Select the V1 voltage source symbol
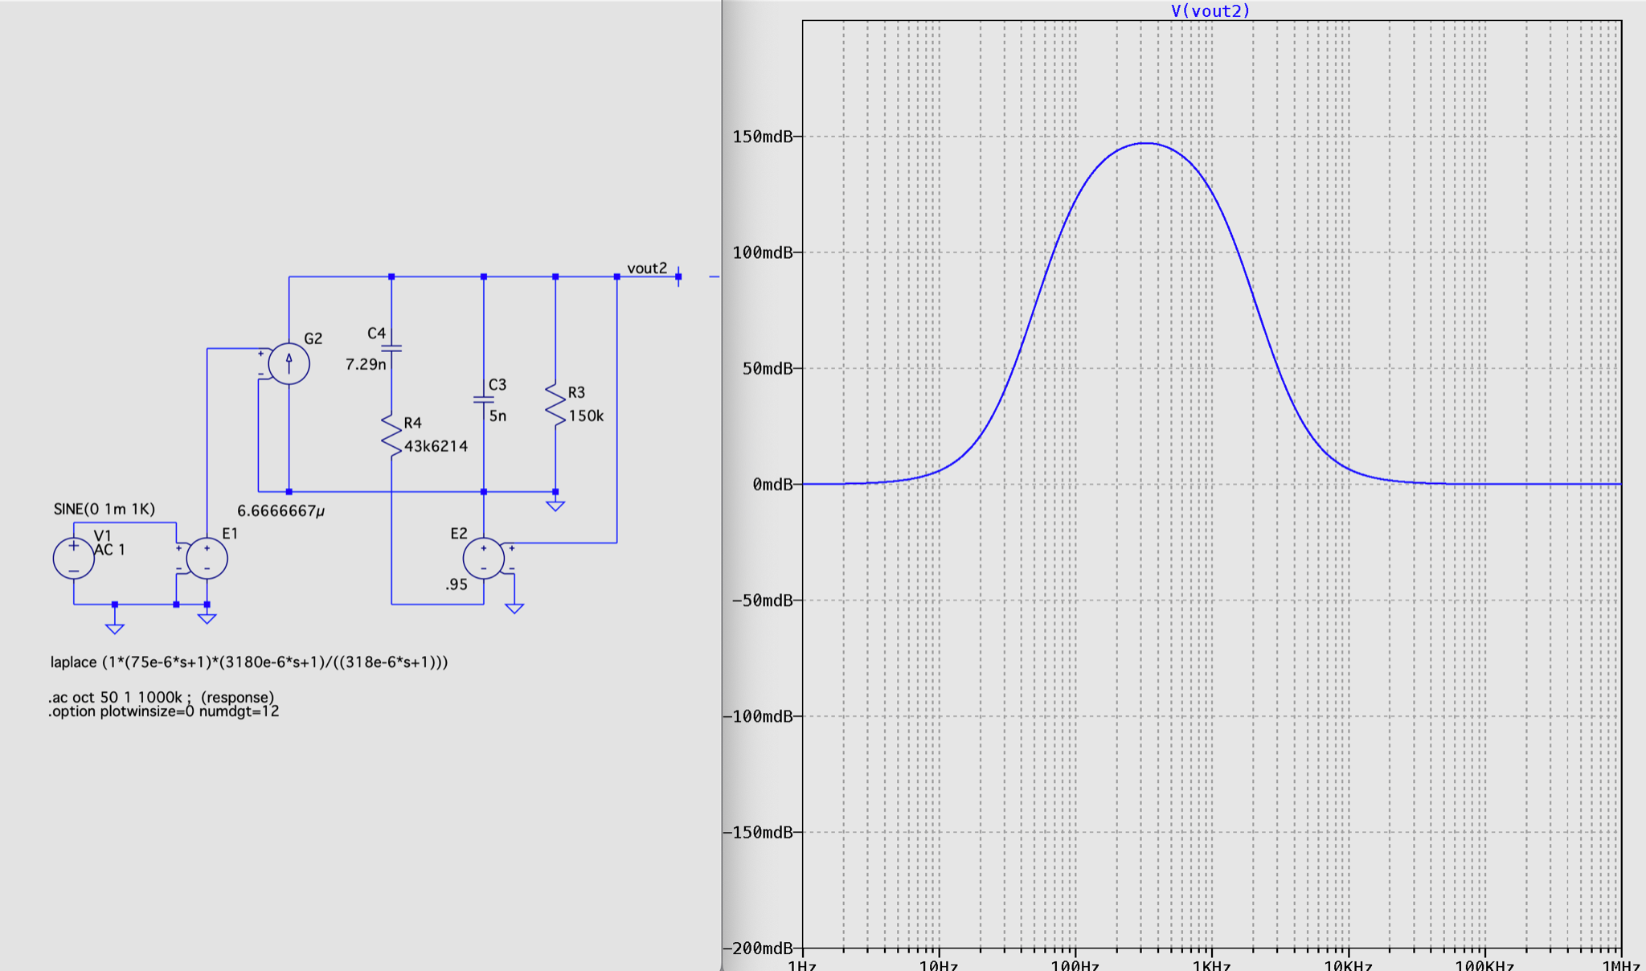Viewport: 1646px width, 971px height. click(74, 558)
